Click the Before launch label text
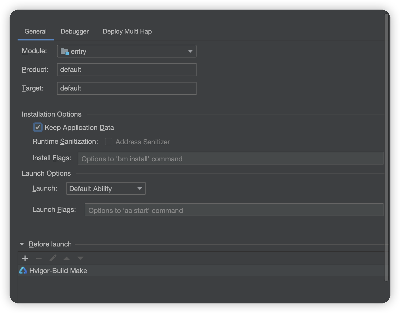400x313 pixels. pyautogui.click(x=50, y=244)
